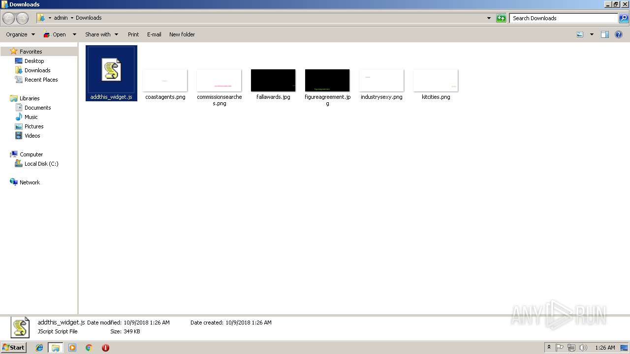630x354 pixels.
Task: Click the network tray icon
Action: click(571, 348)
